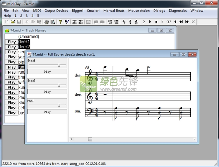Open the File menu

pos(6,11)
